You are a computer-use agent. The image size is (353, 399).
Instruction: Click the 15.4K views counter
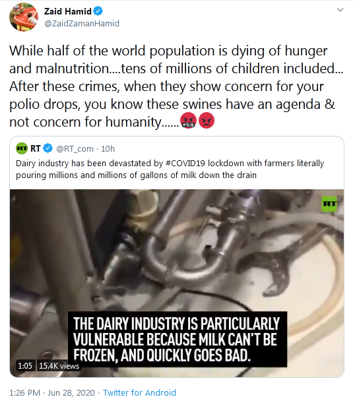(x=59, y=365)
